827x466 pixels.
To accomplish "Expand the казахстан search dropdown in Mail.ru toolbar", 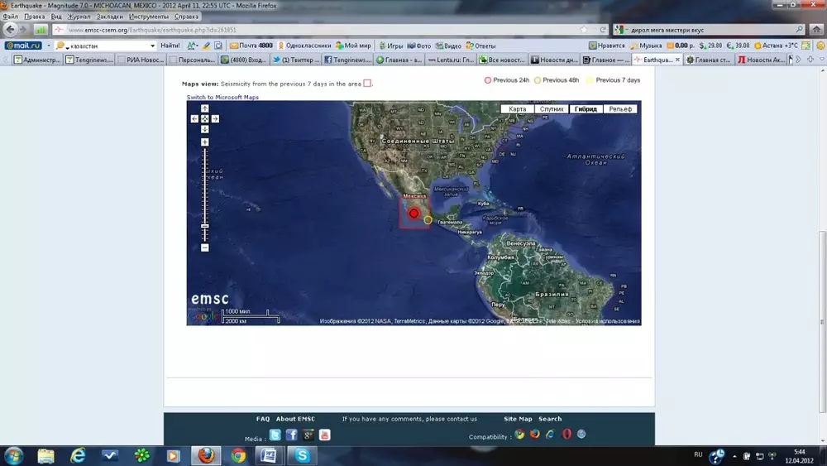I will pos(152,46).
